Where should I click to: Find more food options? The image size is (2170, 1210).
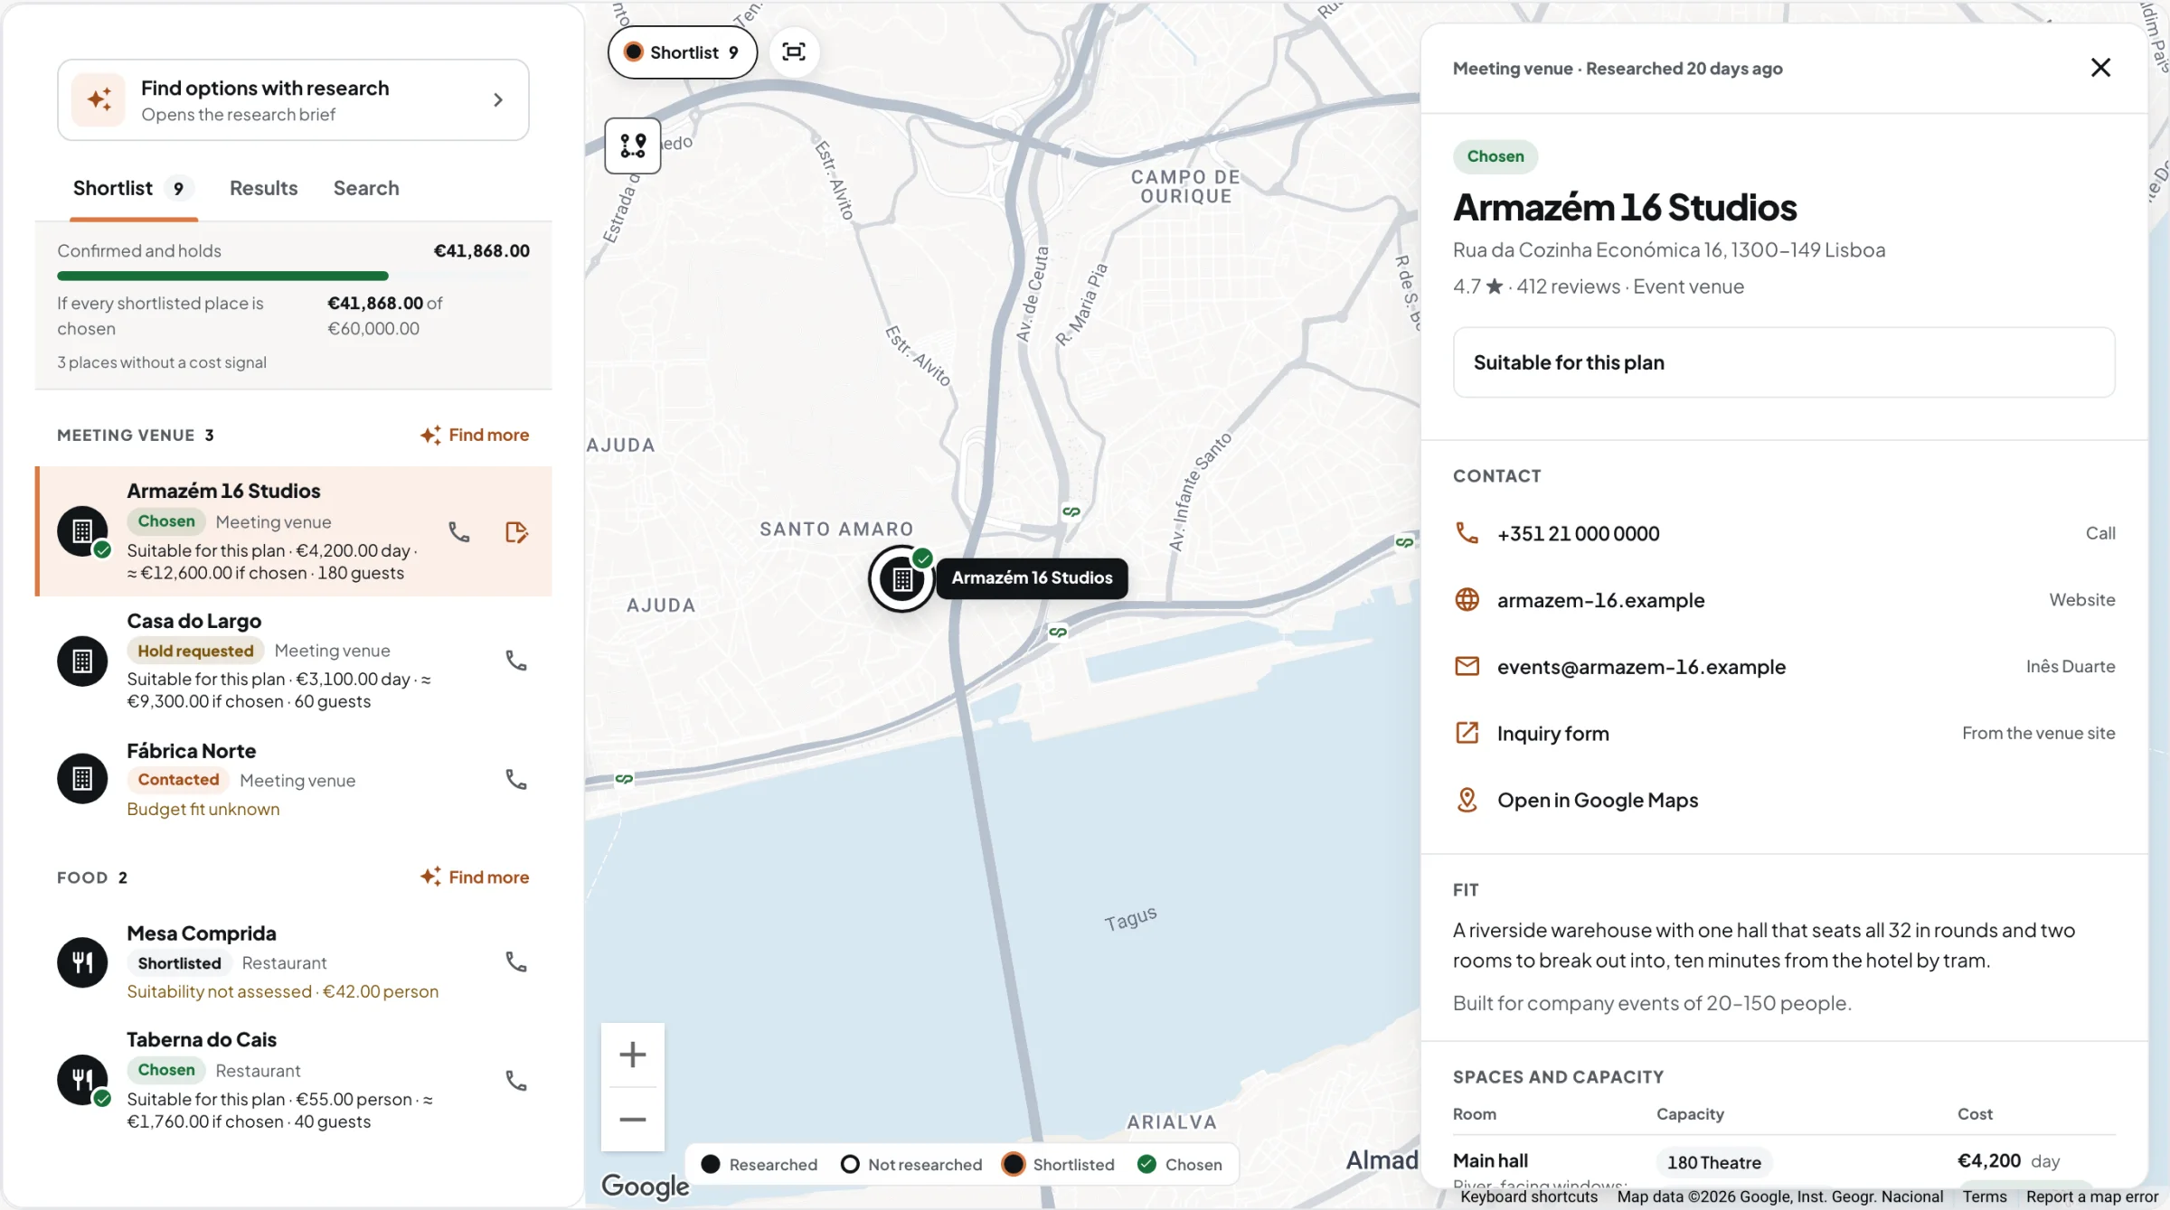pos(475,877)
